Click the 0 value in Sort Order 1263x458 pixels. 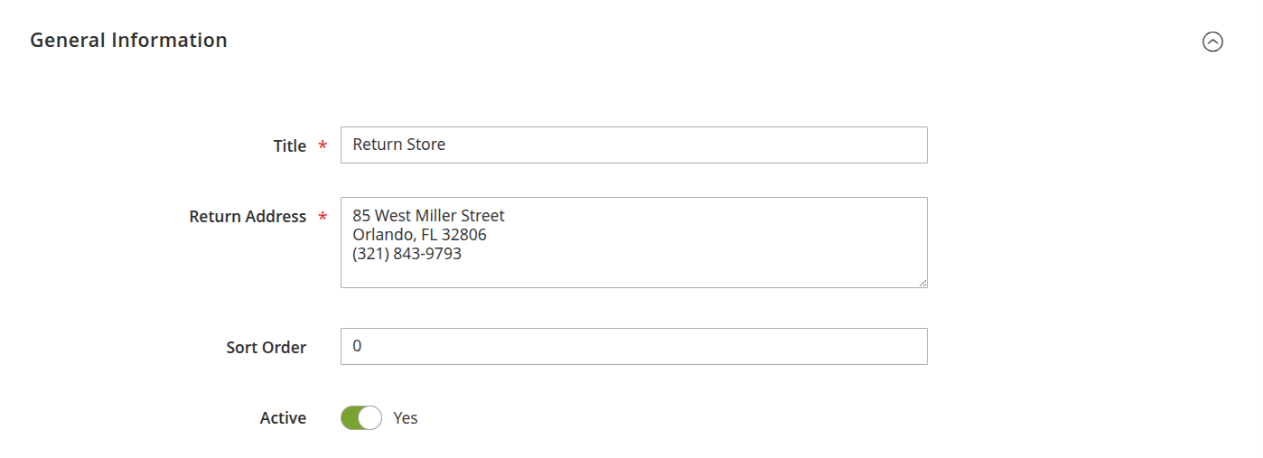coord(357,346)
